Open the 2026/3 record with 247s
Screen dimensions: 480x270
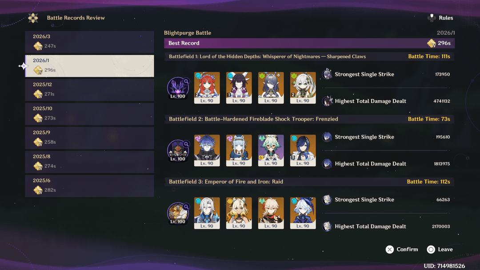89,42
